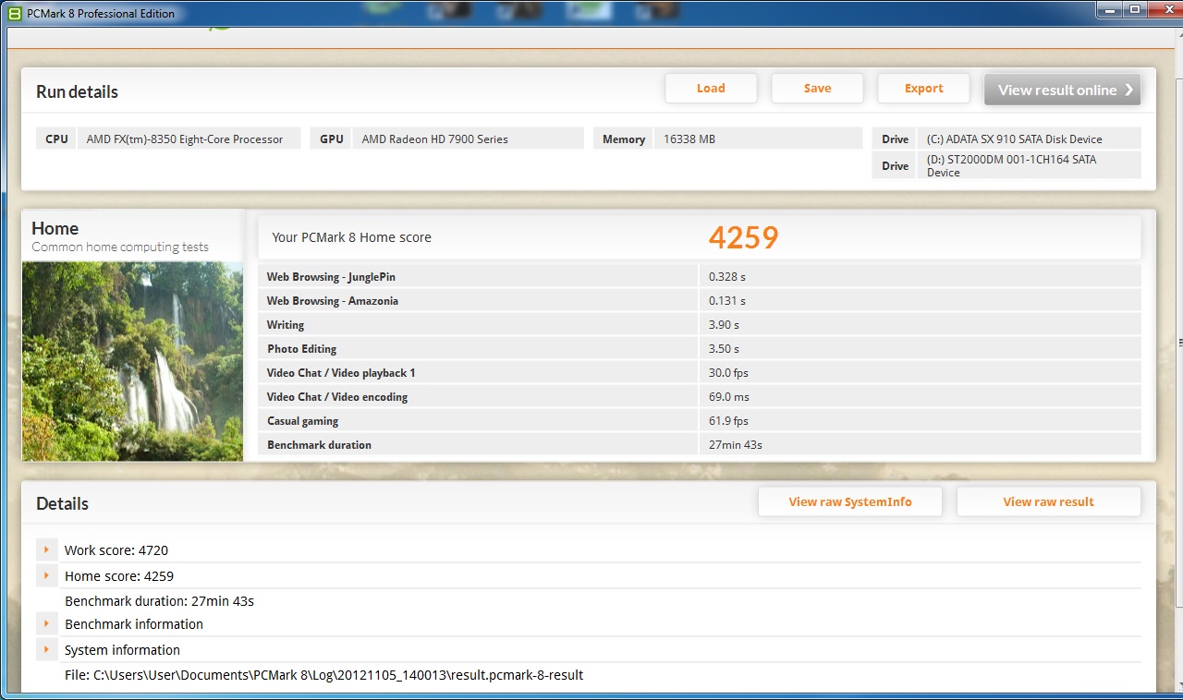Select the Web Browsing - Amazonia row label

coord(333,301)
